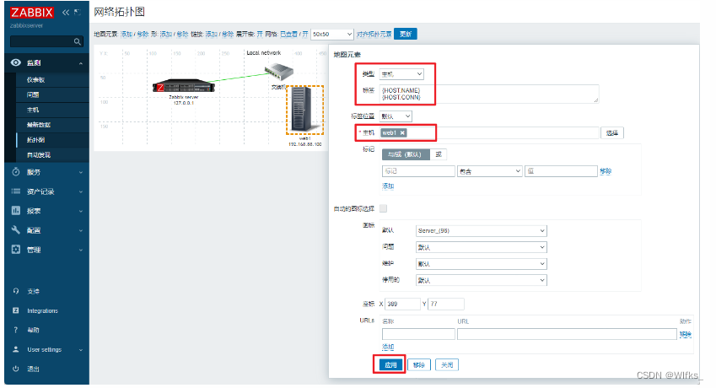Screen dimensions: 716x388
Task: Collapse the sidebar with double-chevron icon
Action: click(x=66, y=13)
